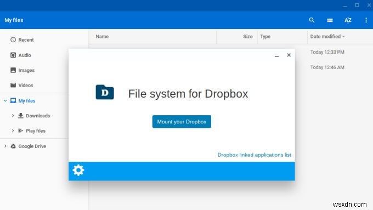Image resolution: width=373 pixels, height=210 pixels.
Task: Sort by Name column header
Action: [102, 36]
